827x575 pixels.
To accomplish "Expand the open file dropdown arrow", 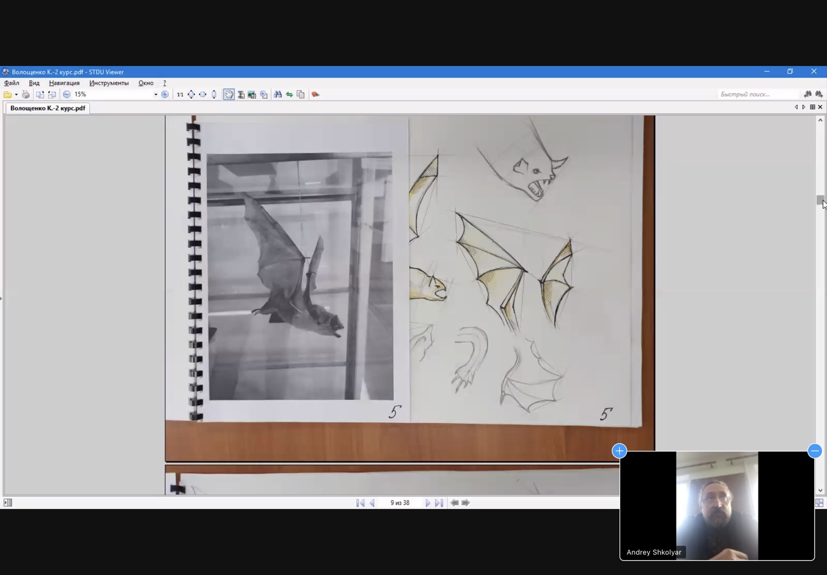I will pos(16,95).
